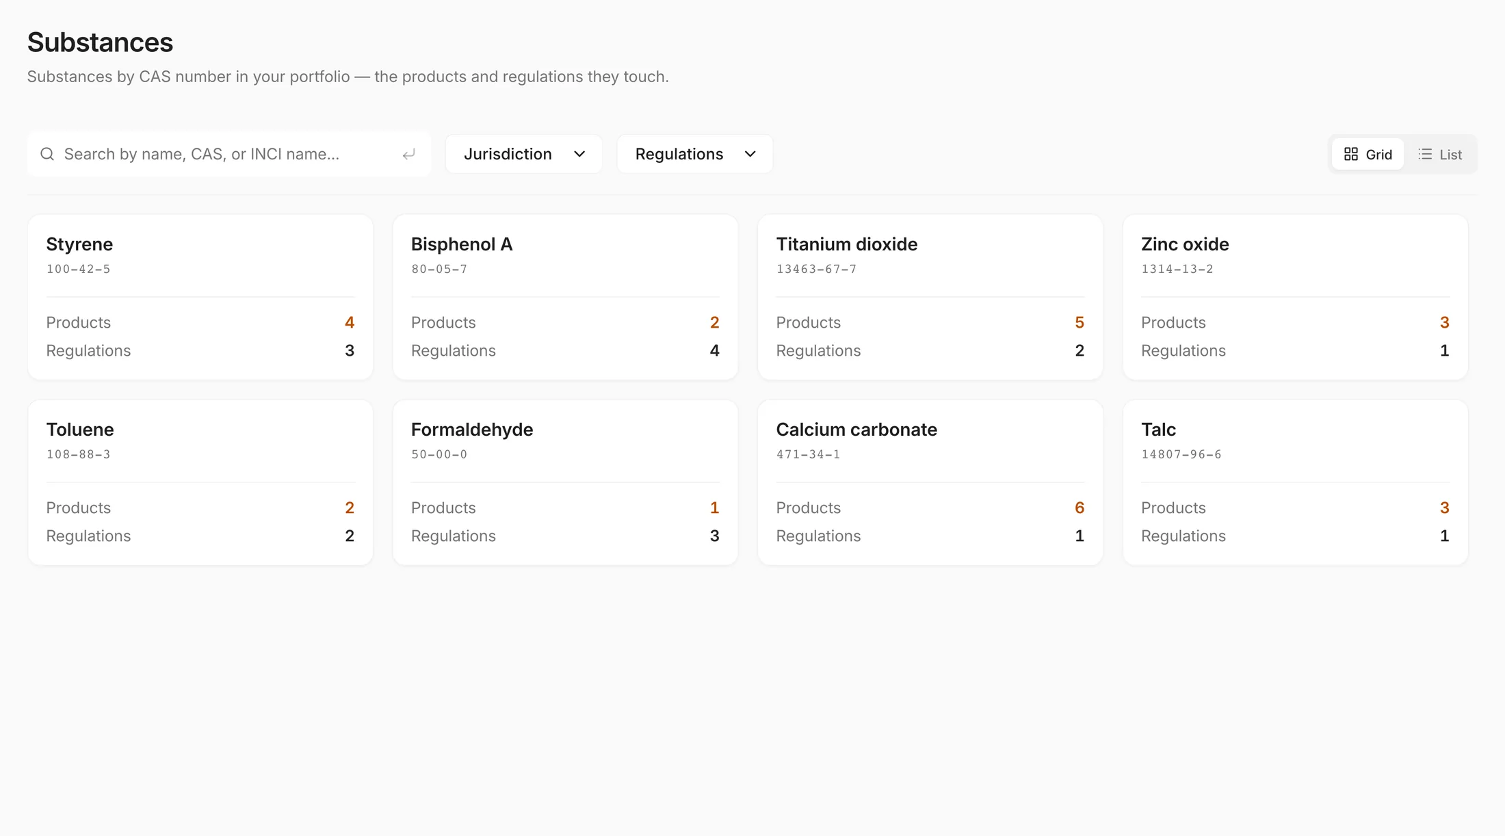Open the Regulations filter dropdown
The image size is (1505, 836).
(695, 154)
